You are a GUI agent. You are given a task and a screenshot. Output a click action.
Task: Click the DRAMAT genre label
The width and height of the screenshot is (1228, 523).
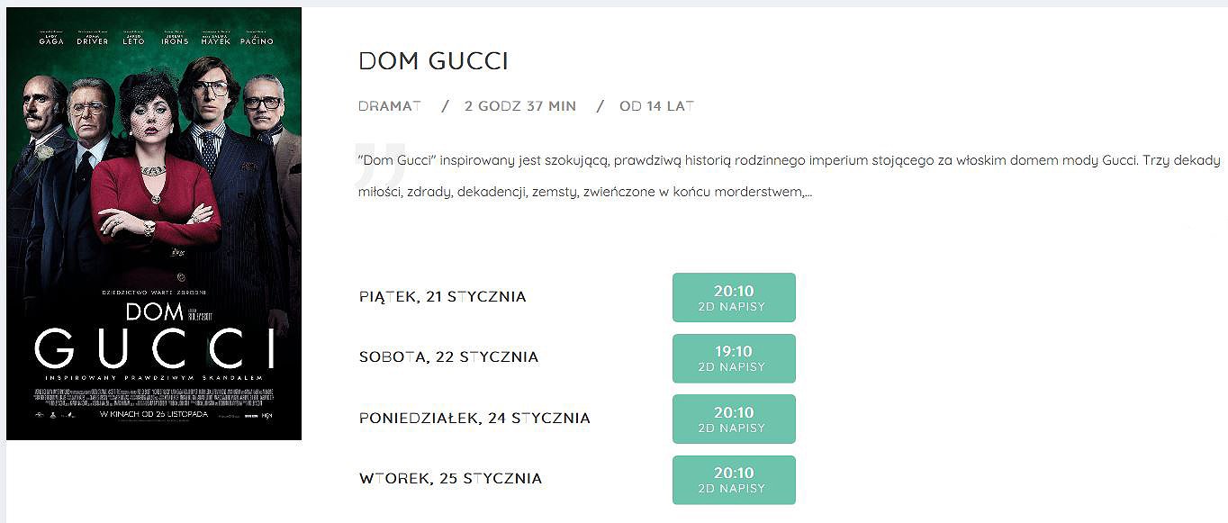click(390, 106)
